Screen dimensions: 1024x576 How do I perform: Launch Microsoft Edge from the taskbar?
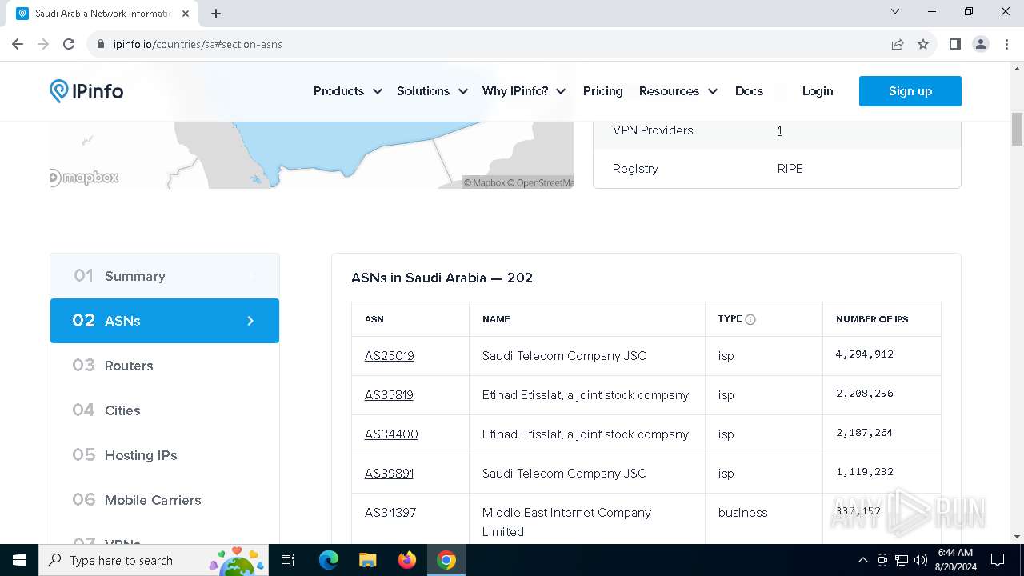click(329, 560)
